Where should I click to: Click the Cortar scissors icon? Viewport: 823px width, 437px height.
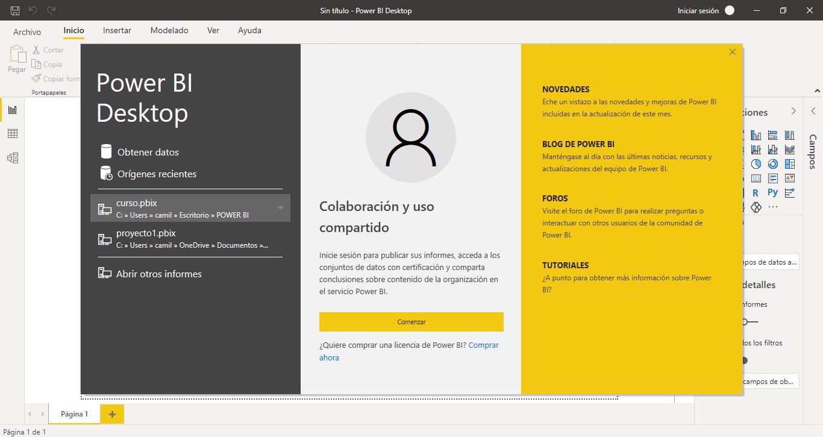point(37,50)
